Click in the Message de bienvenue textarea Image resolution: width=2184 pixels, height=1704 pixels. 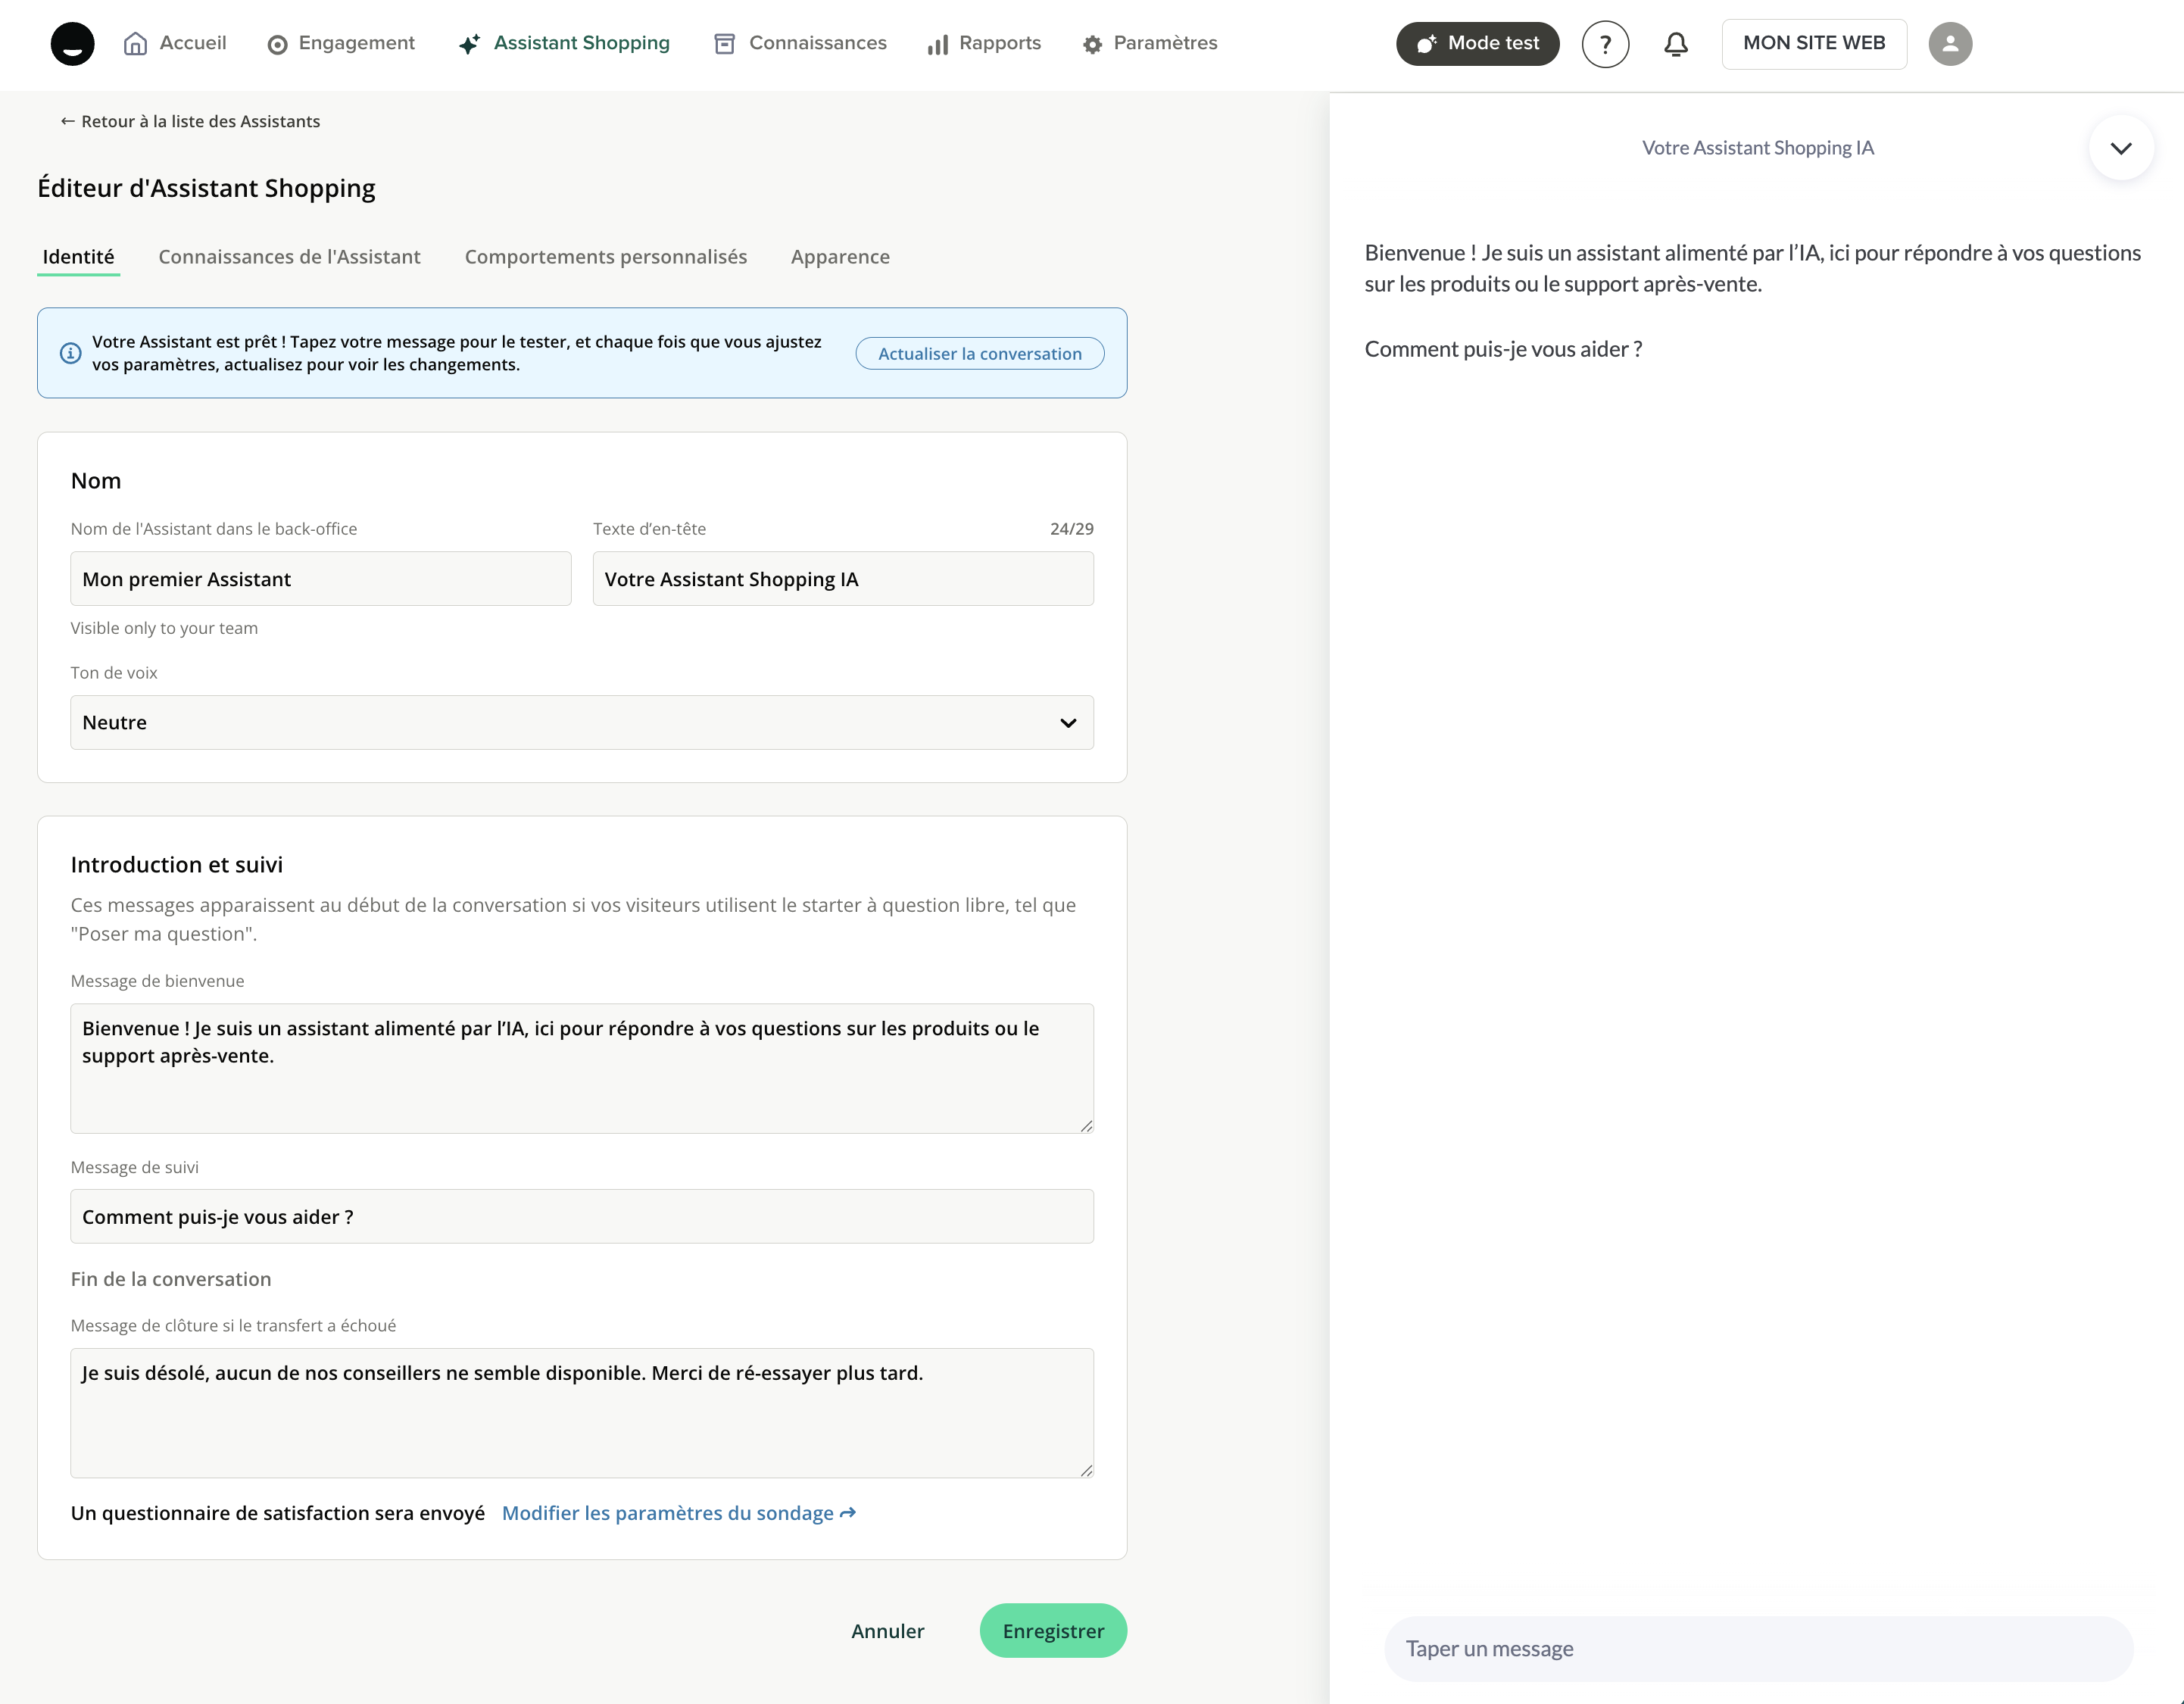click(582, 1068)
